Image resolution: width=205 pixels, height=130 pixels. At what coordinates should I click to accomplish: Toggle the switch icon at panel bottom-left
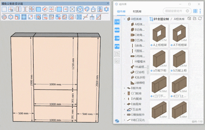coord(117,121)
